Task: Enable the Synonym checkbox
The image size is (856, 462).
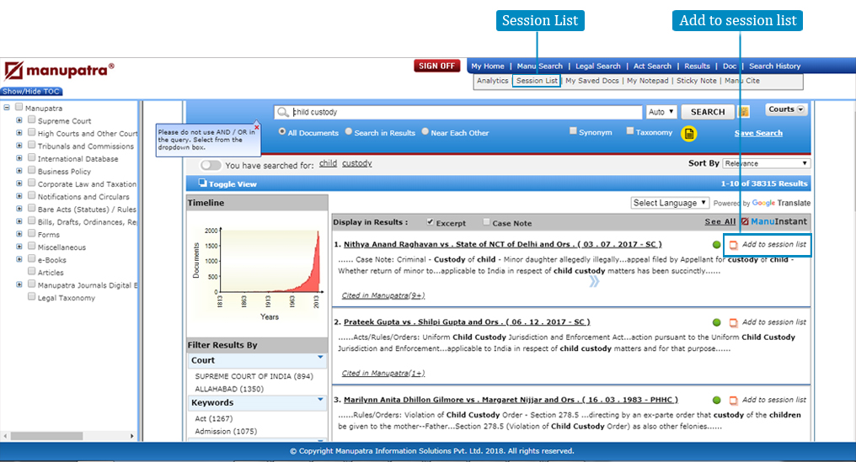Action: [x=573, y=131]
